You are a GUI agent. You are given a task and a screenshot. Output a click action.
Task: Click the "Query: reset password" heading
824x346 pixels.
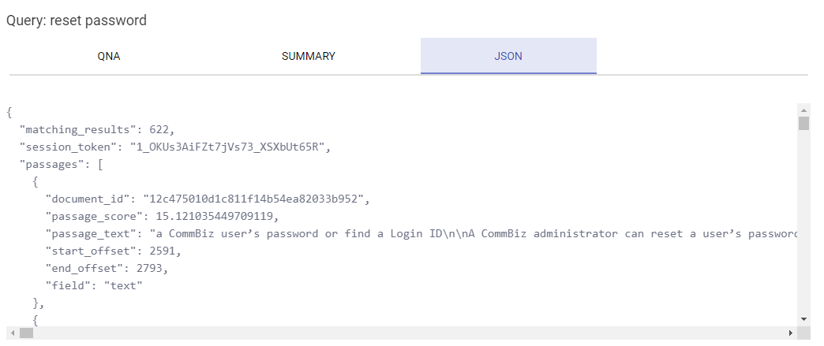pos(77,20)
